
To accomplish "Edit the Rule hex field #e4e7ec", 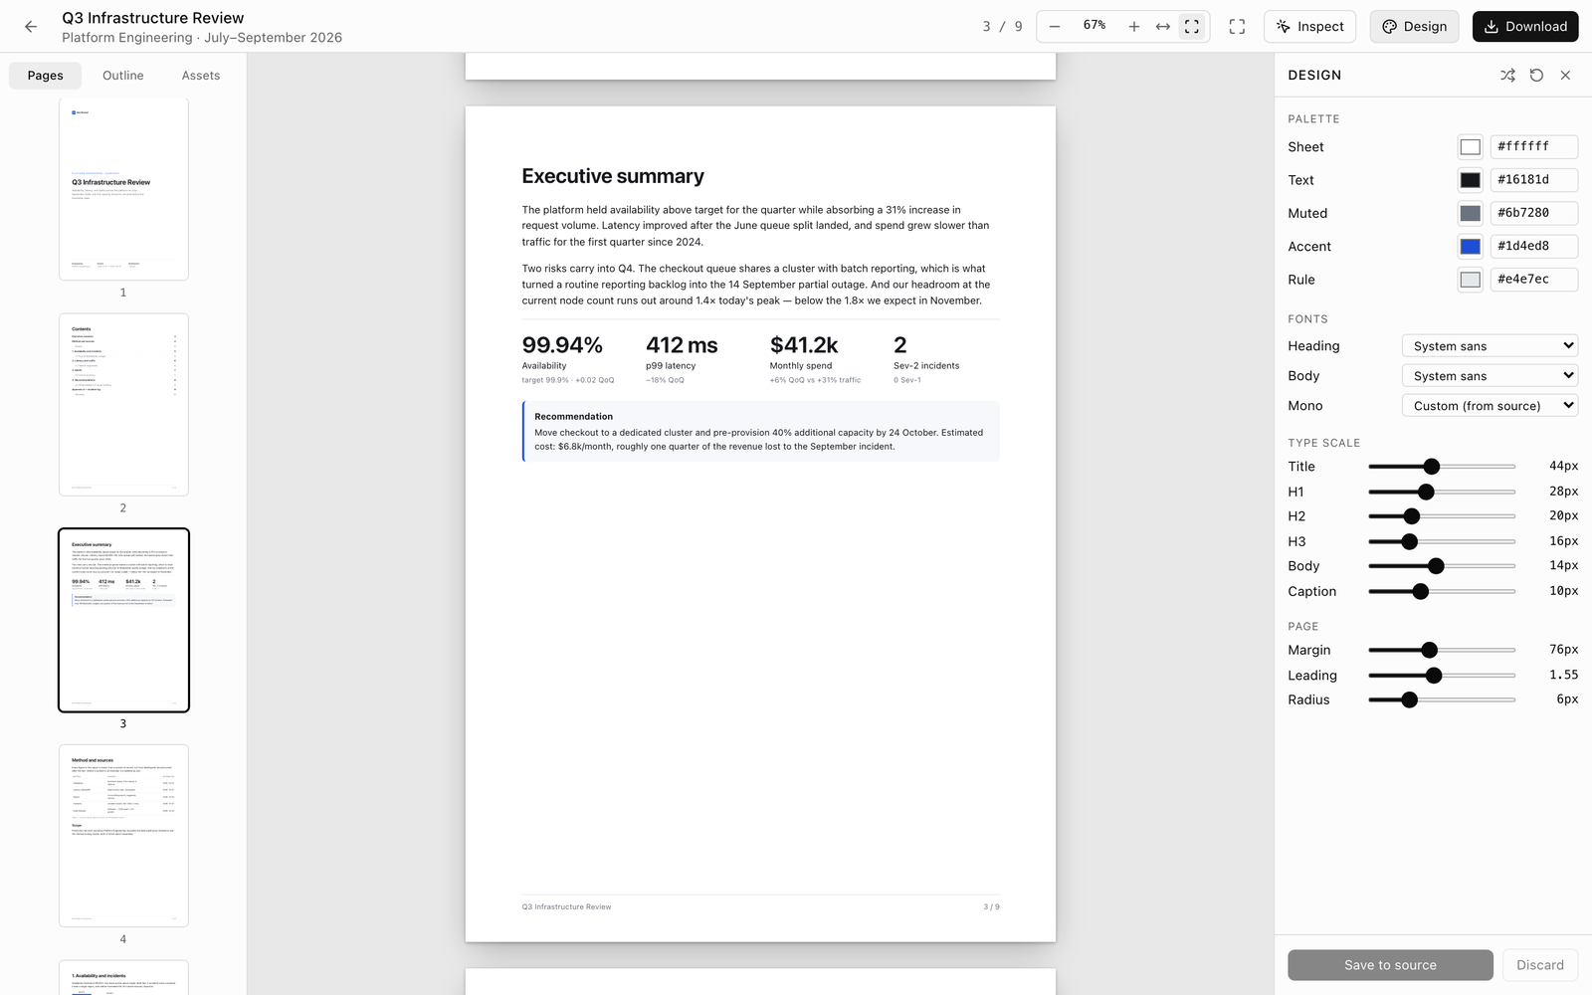I will (1533, 280).
